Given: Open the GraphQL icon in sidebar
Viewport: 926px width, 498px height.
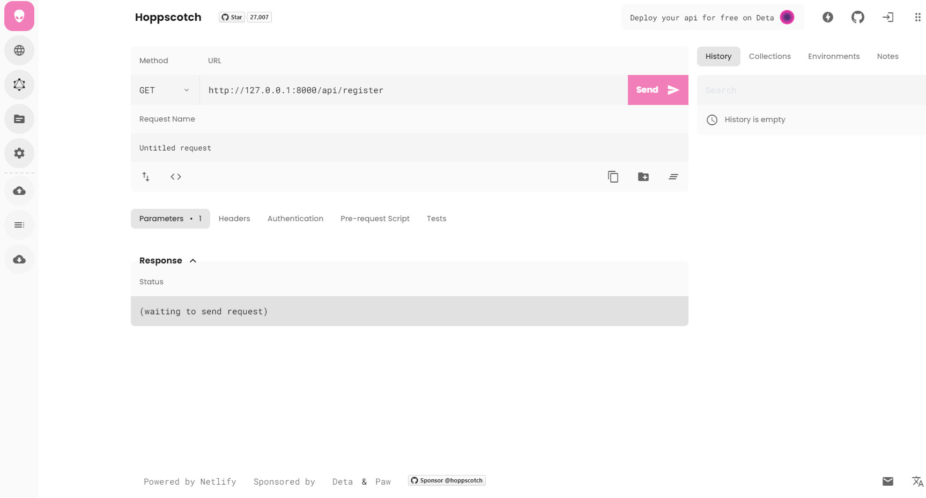Looking at the screenshot, I should [x=19, y=85].
